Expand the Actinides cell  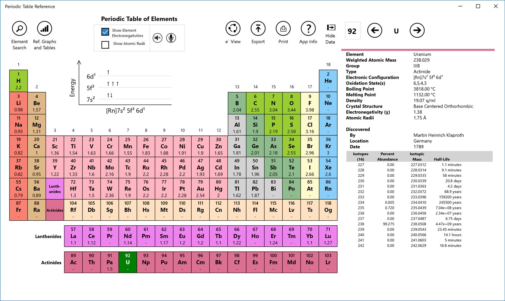pos(55,210)
